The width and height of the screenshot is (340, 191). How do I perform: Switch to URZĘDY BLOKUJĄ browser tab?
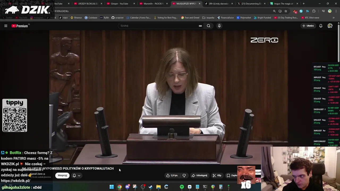(x=87, y=4)
